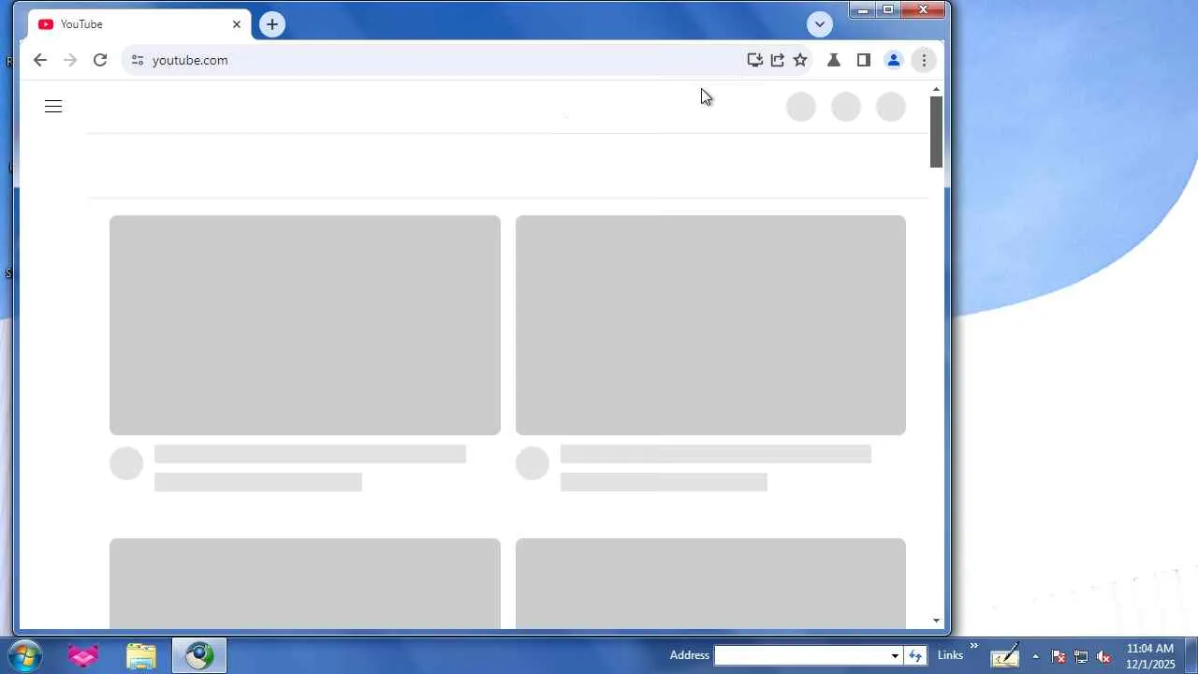Viewport: 1198px width, 674px height.
Task: Go back using the browser back arrow
Action: [x=39, y=60]
